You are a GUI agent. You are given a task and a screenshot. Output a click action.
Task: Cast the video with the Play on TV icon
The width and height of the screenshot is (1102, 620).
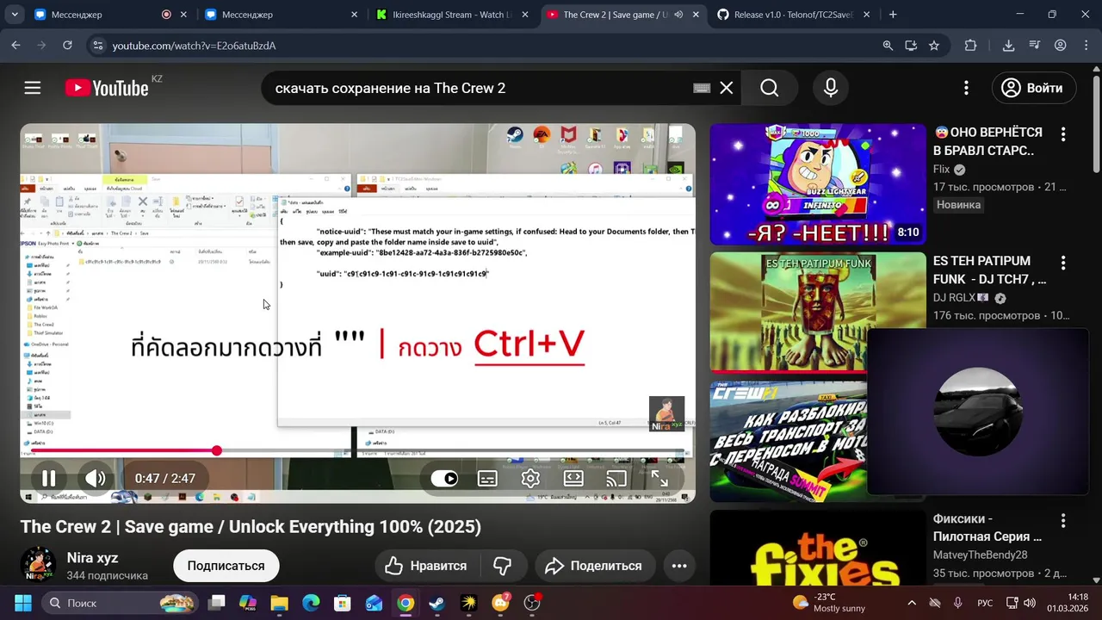[616, 479]
